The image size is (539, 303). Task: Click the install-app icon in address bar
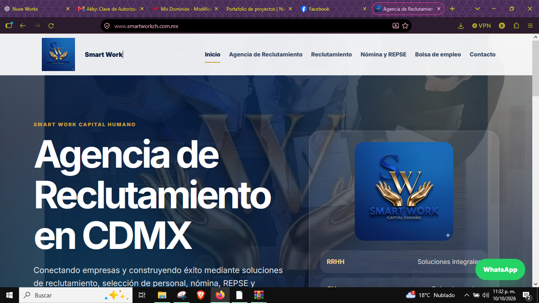pyautogui.click(x=396, y=26)
